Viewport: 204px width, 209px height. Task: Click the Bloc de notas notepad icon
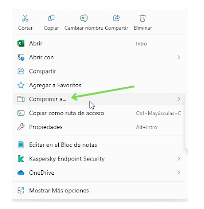(x=21, y=145)
